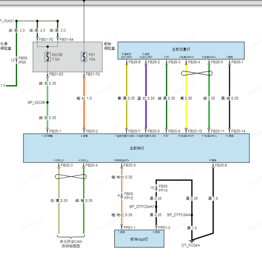Select connector label FB01-63
The height and width of the screenshot is (266, 262).
(56, 74)
